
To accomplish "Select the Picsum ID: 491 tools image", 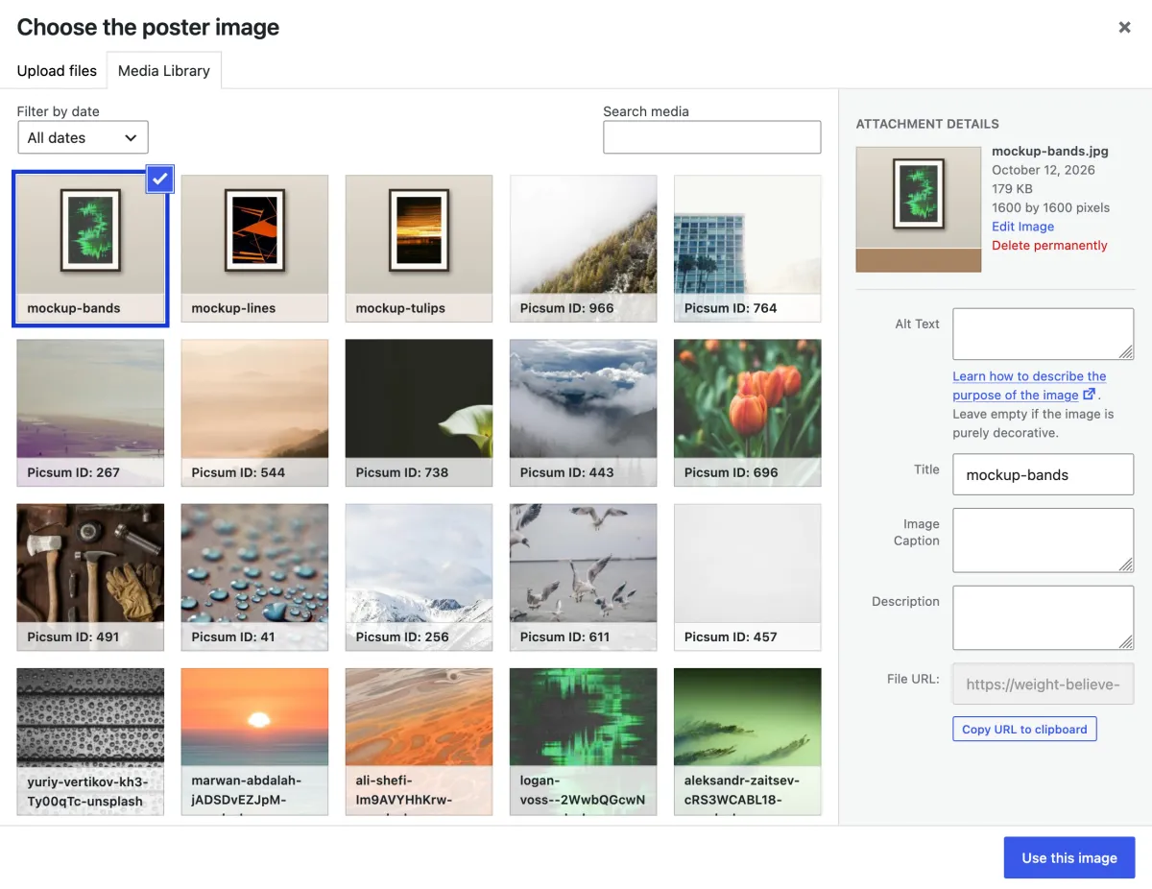I will click(x=90, y=577).
